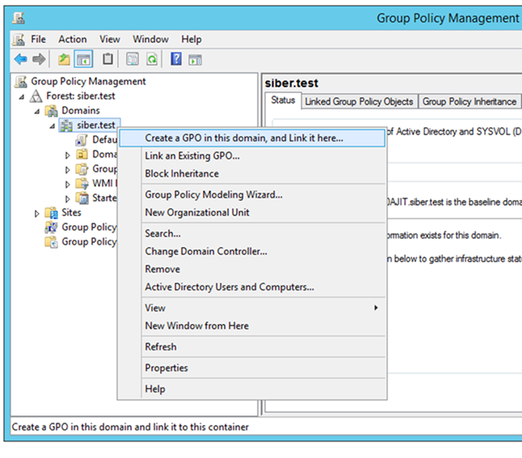This screenshot has width=522, height=458.
Task: Choose Remove in context menu
Action: [252, 269]
